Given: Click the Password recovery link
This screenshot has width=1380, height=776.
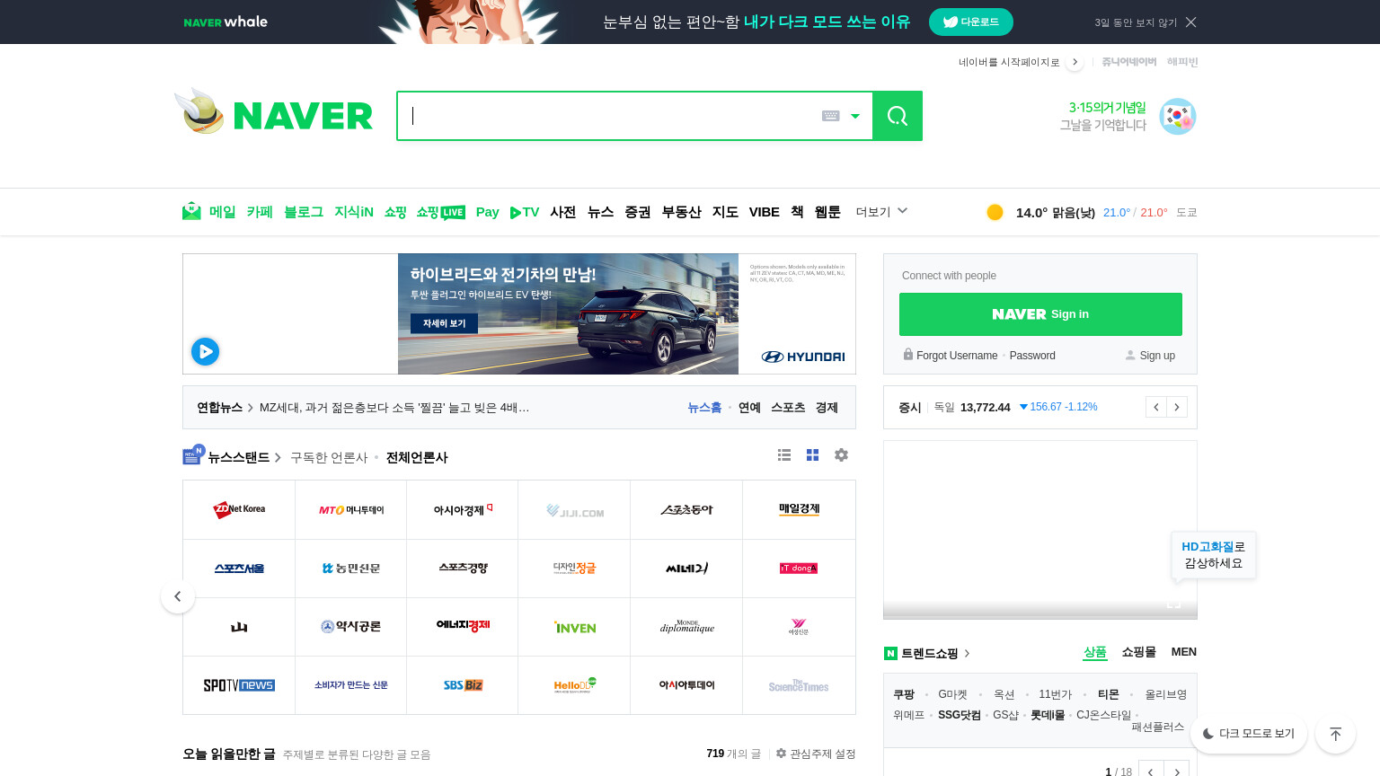Looking at the screenshot, I should pyautogui.click(x=1032, y=356).
